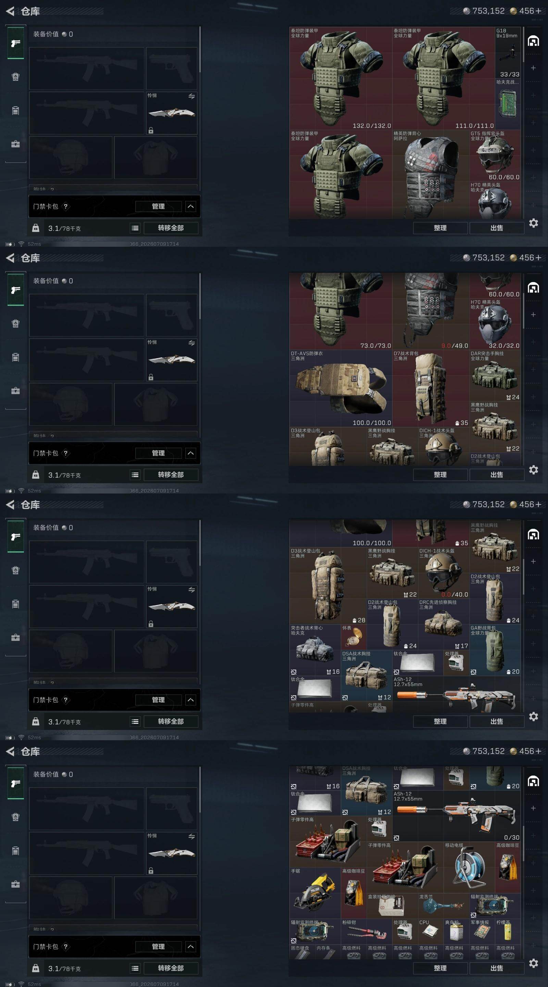Pick the CPU chip item
Screen dimensions: 548x987
point(431,931)
